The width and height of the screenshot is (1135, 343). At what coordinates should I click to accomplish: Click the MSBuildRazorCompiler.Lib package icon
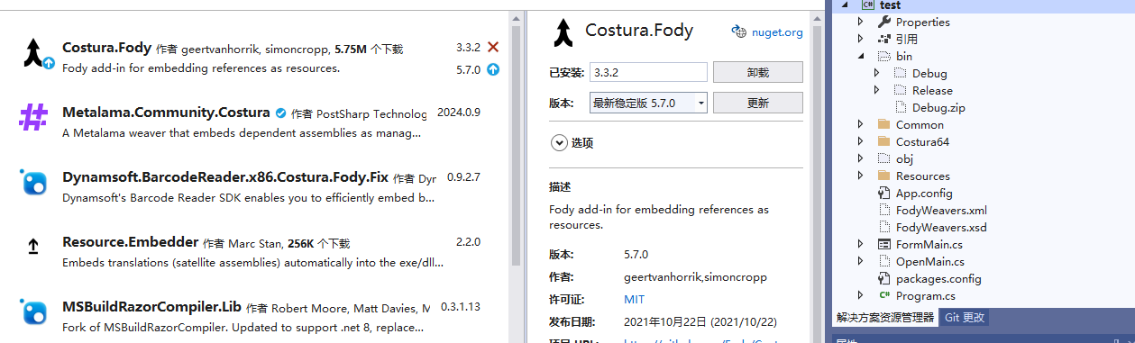pos(34,311)
